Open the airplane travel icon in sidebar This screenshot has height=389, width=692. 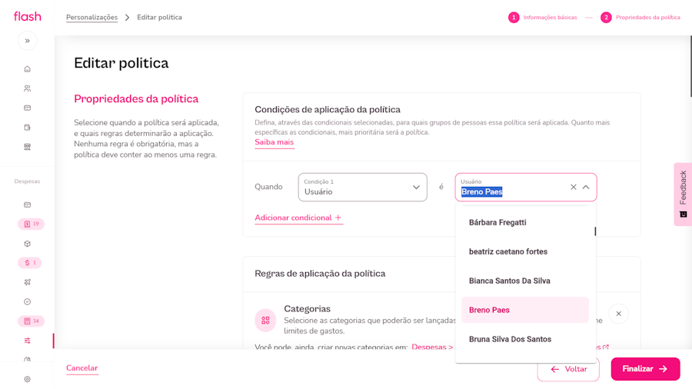(x=28, y=282)
